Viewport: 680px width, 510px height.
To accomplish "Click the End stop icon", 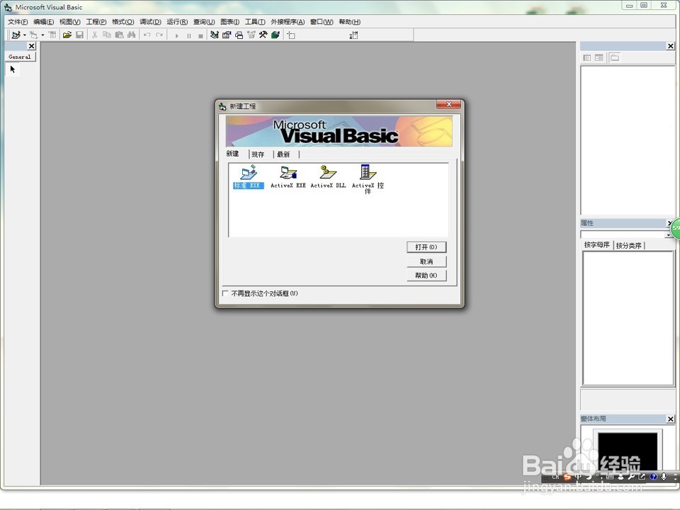I will pos(200,35).
